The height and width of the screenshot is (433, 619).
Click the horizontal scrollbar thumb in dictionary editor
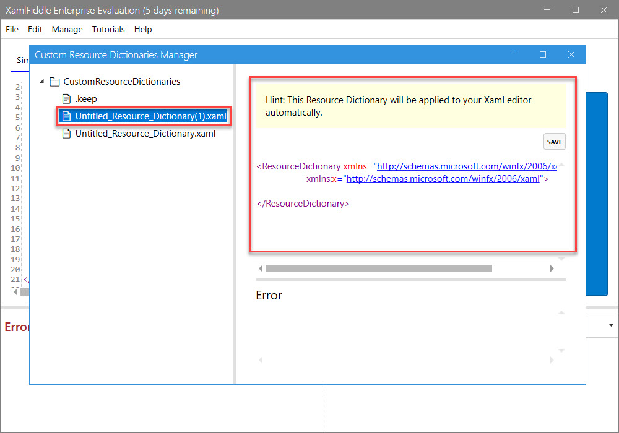[x=379, y=268]
